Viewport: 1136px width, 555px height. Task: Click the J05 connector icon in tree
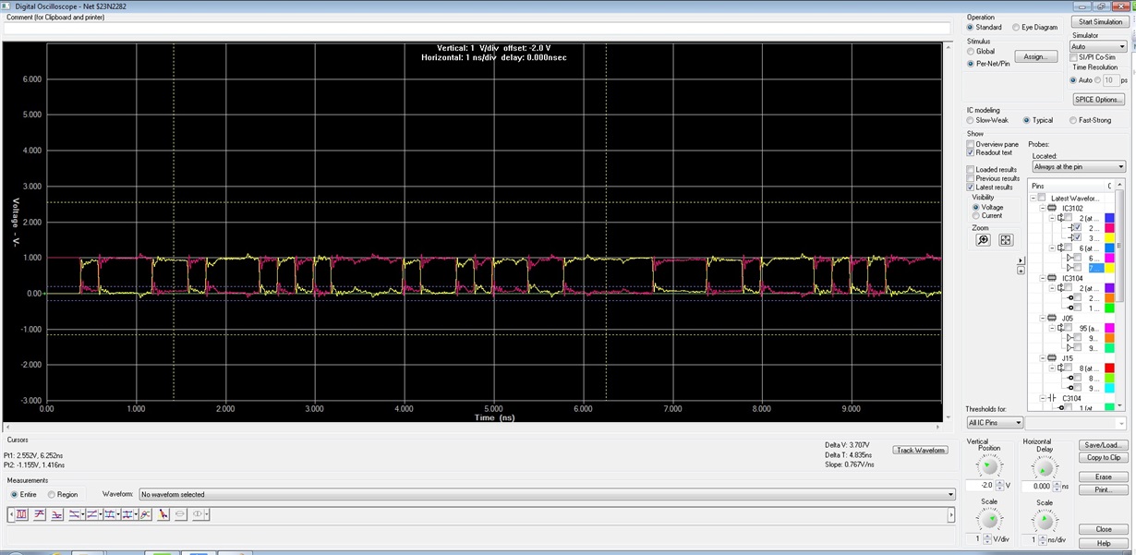[1052, 318]
